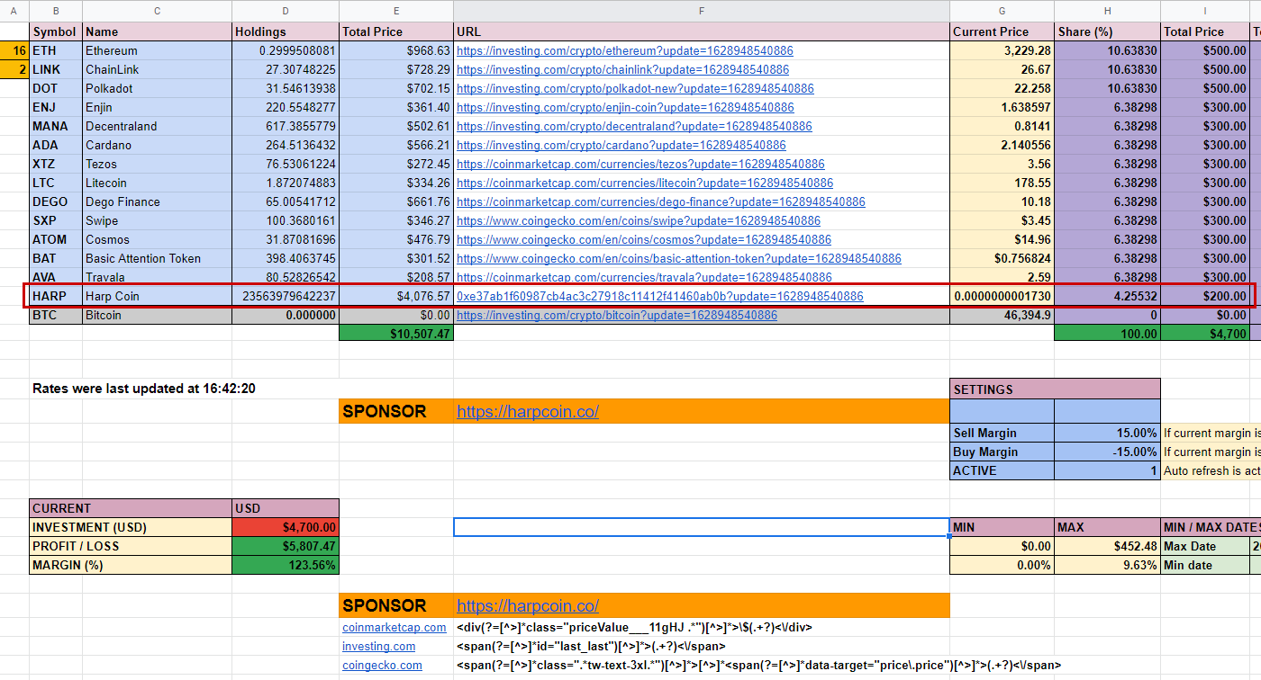
Task: Open the Dego Finance URL link
Action: click(661, 202)
